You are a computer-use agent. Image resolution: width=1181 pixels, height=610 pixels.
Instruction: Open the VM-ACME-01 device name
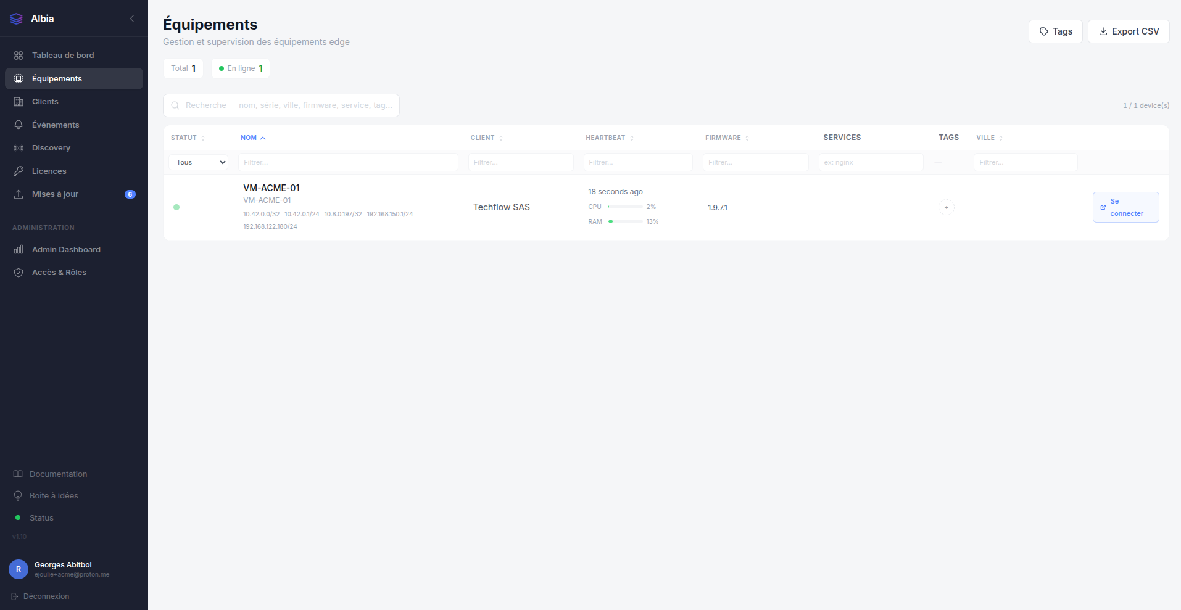(x=271, y=188)
